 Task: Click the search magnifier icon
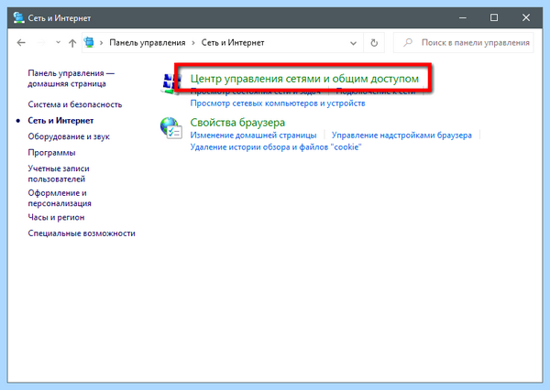point(407,43)
